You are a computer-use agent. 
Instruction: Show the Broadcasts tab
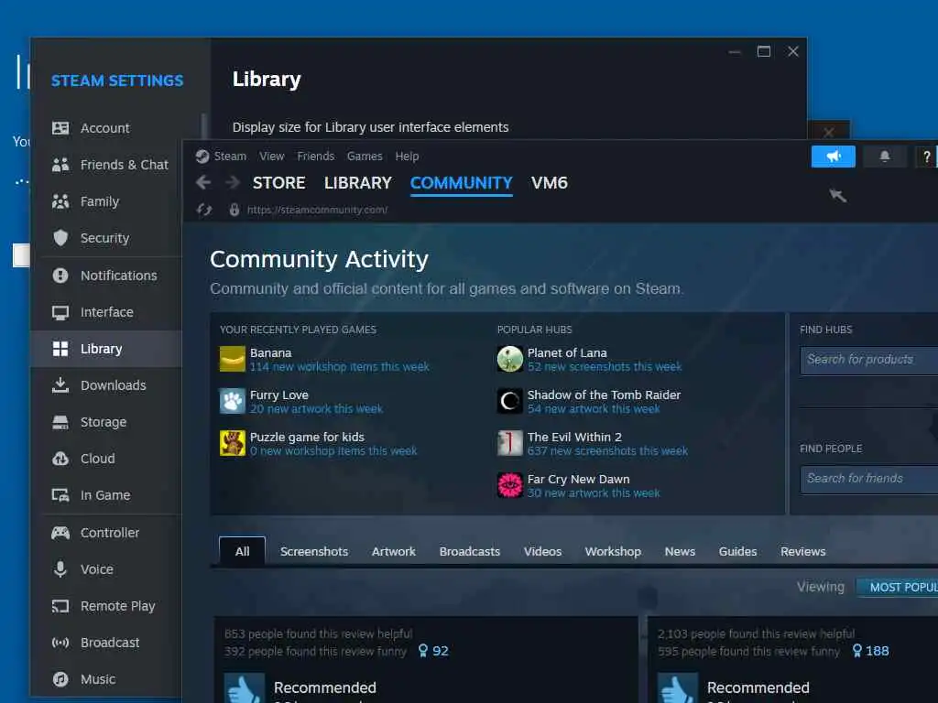pos(470,551)
